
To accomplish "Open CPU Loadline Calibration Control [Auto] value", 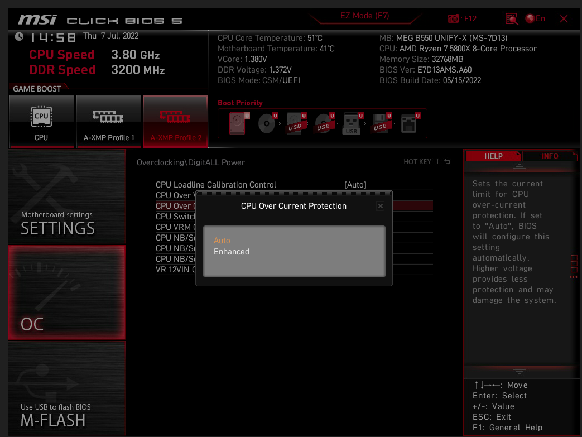I will [x=355, y=185].
